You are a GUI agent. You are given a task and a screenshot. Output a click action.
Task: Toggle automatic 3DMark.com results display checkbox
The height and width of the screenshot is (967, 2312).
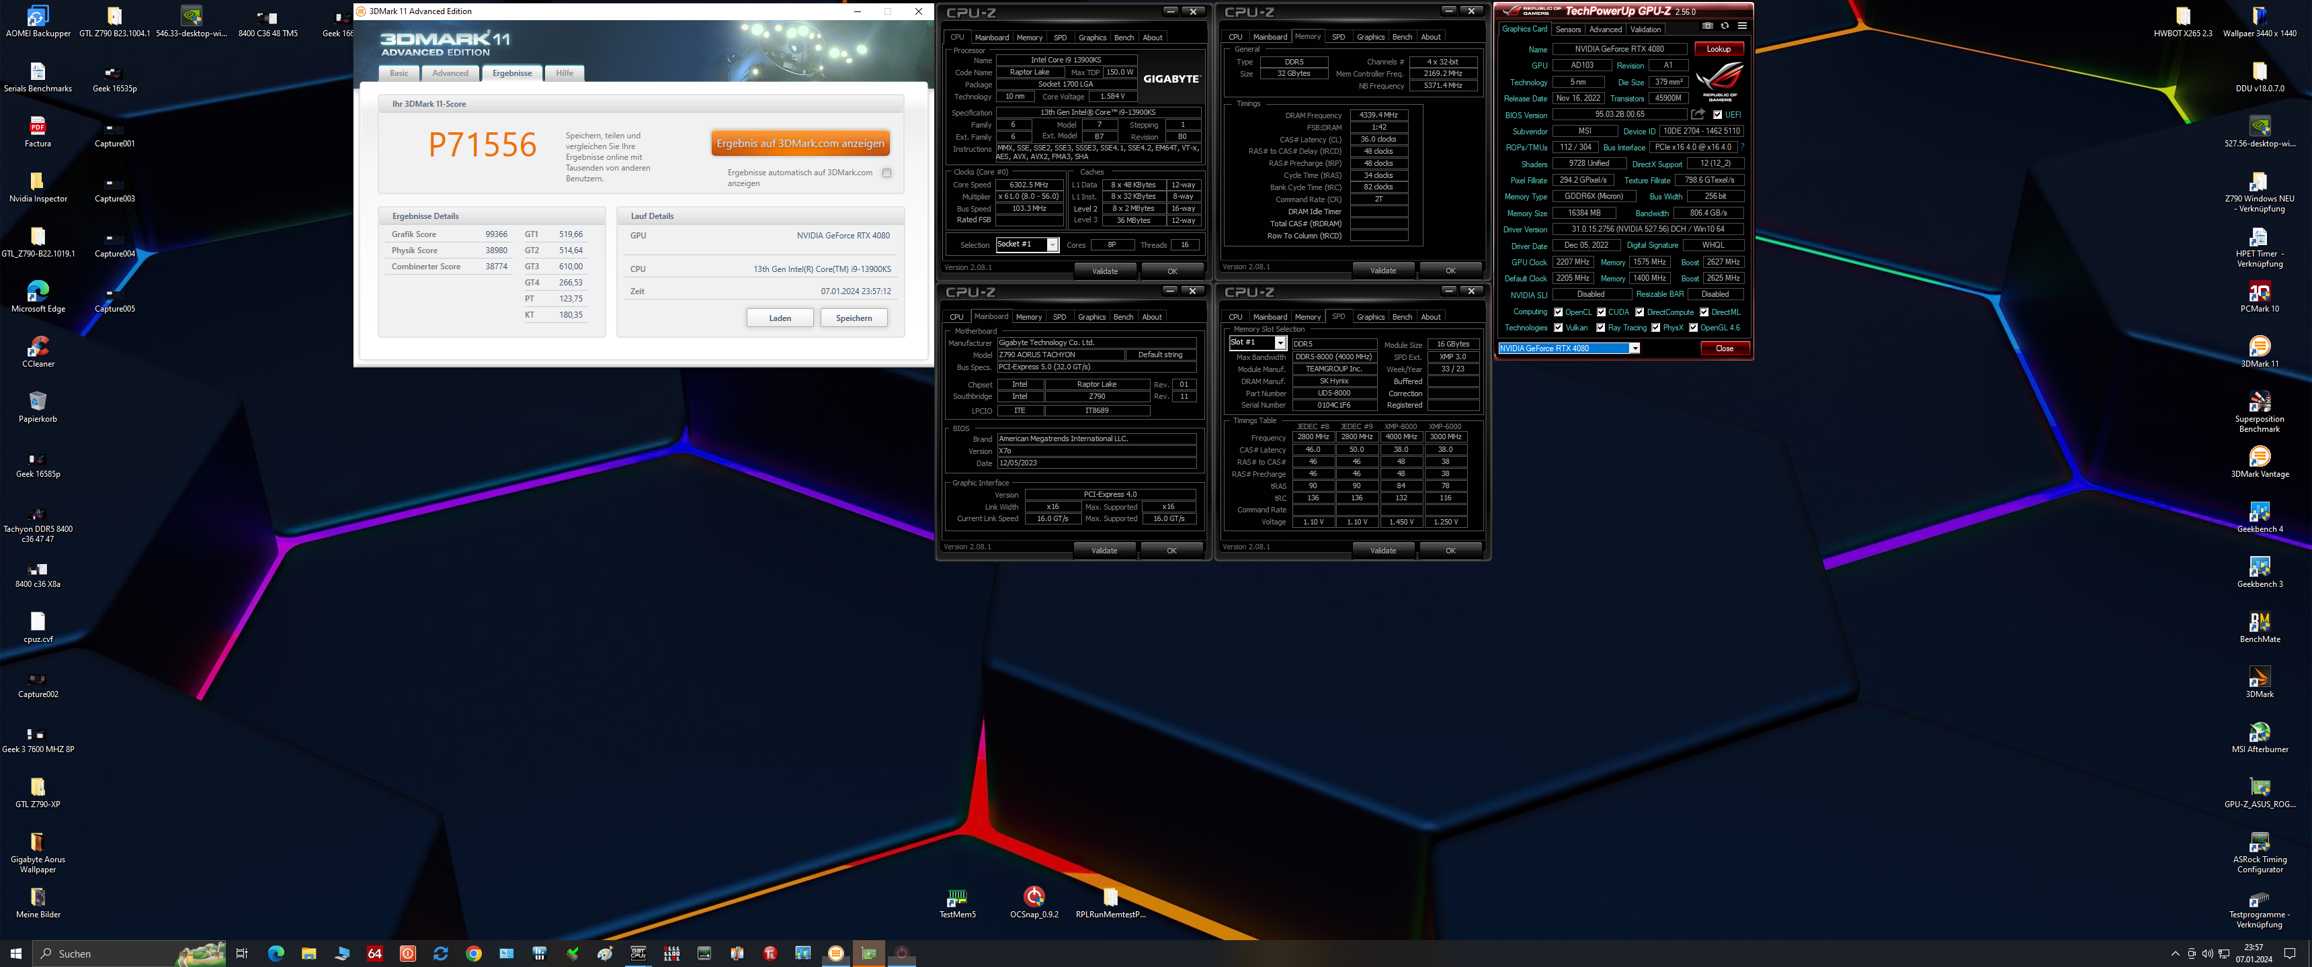coord(886,173)
